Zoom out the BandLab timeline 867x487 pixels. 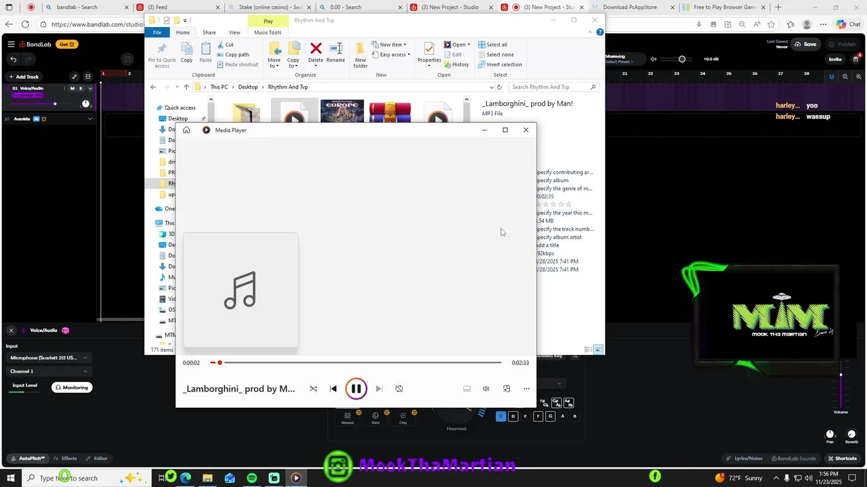845,76
